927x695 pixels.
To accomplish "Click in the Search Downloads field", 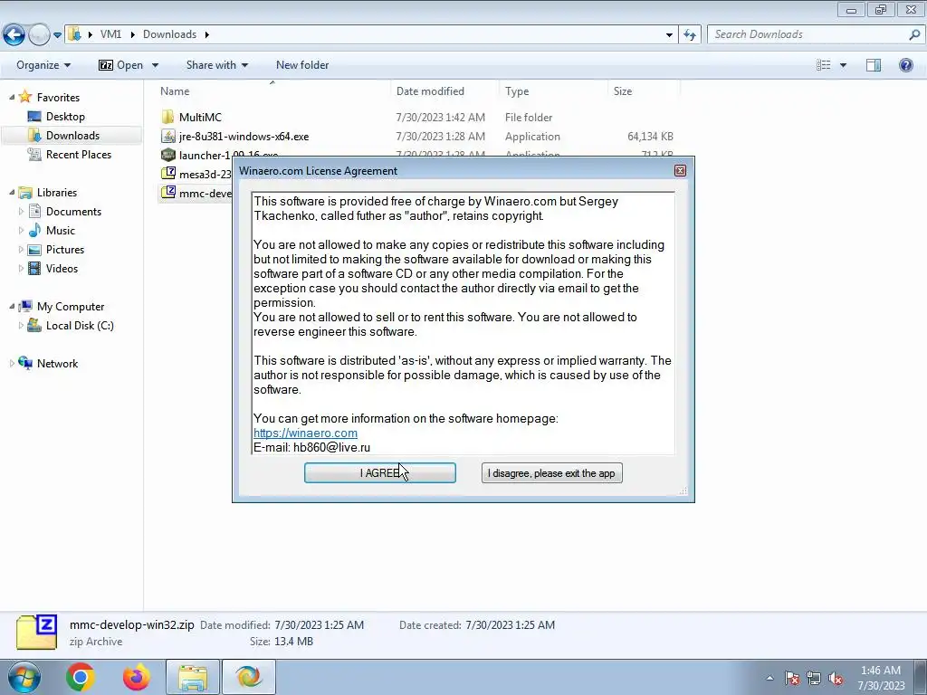I will click(x=808, y=34).
